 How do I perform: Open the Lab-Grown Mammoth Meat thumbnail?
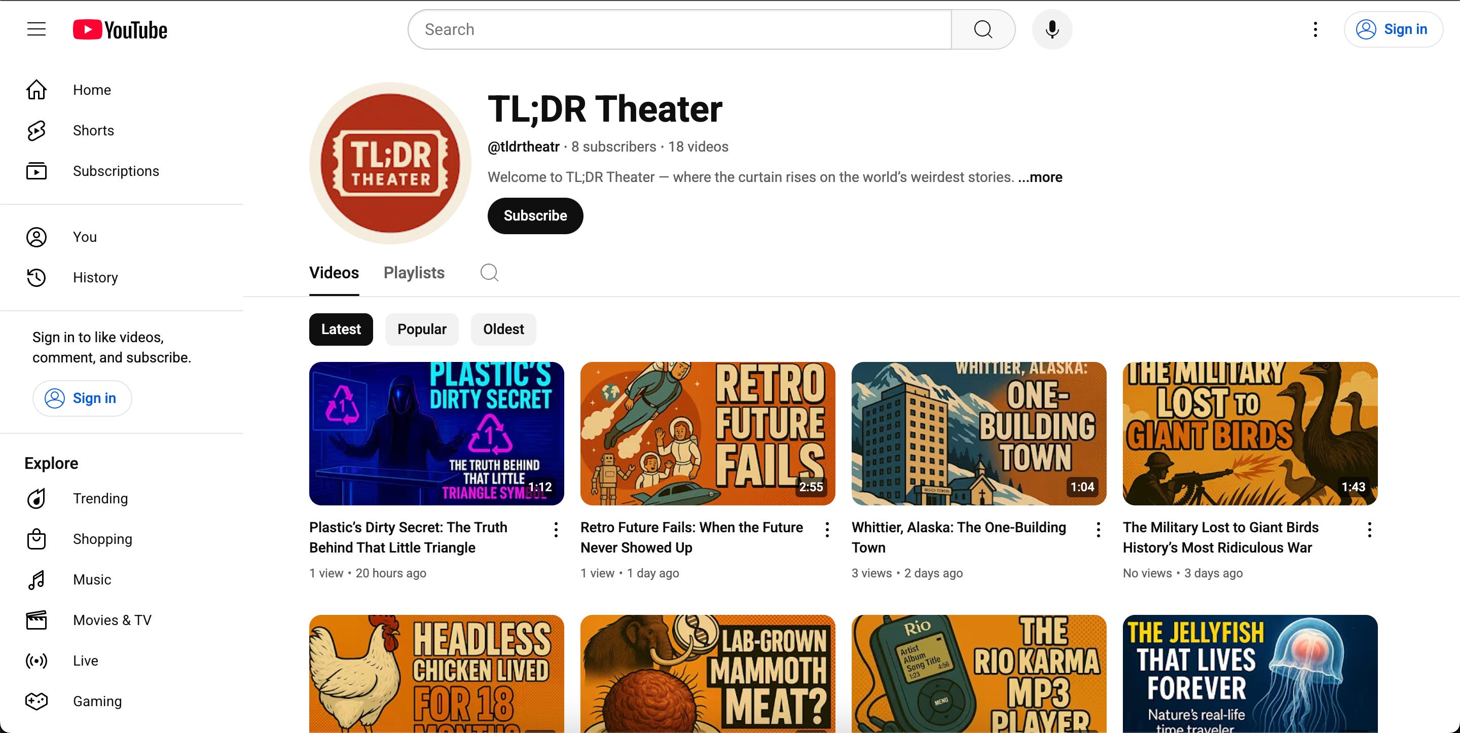(x=707, y=674)
